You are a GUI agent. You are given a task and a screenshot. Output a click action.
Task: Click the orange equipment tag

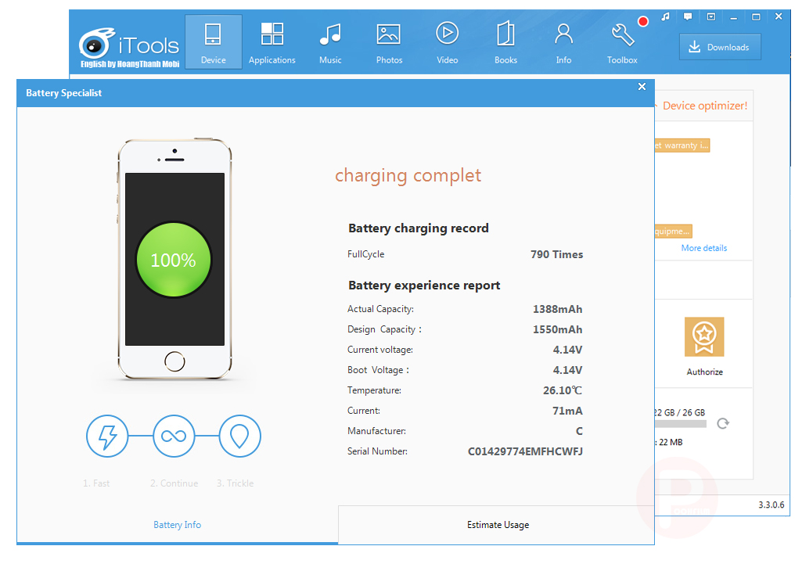coord(674,231)
